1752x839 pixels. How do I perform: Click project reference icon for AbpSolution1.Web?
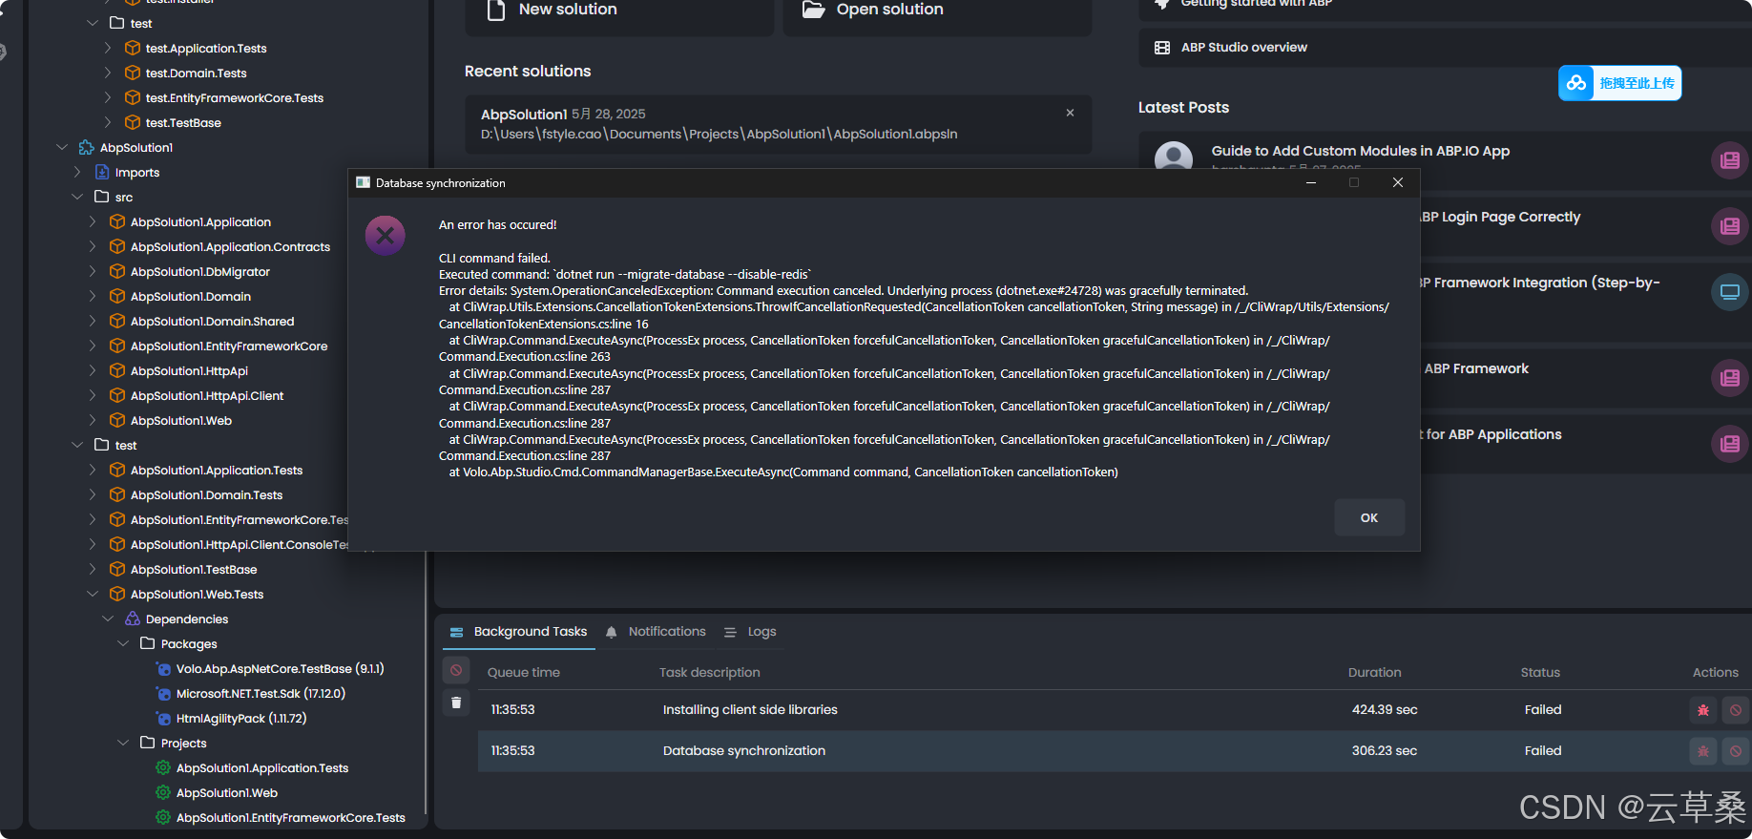pos(163,792)
